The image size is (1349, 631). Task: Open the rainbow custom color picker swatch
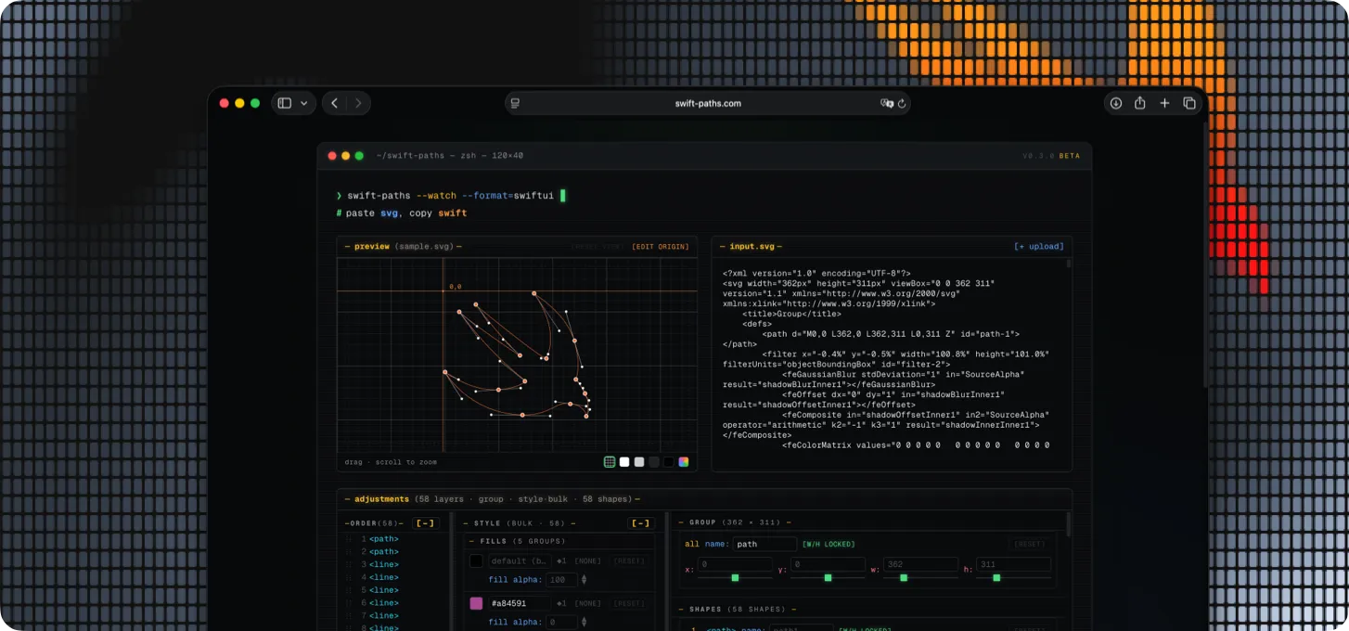(684, 462)
